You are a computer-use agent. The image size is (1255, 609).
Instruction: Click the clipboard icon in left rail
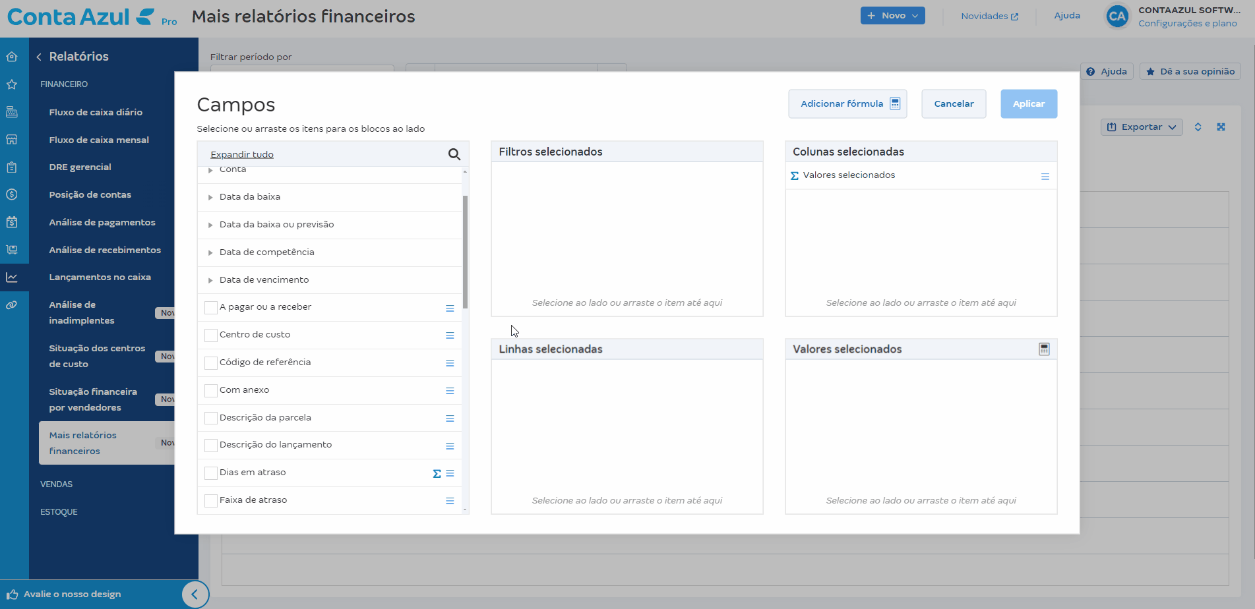(12, 167)
